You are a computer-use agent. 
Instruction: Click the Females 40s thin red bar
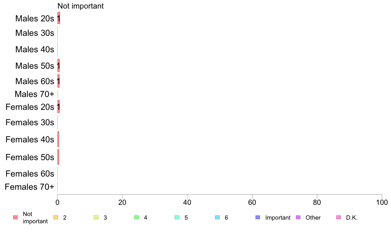tap(58, 139)
